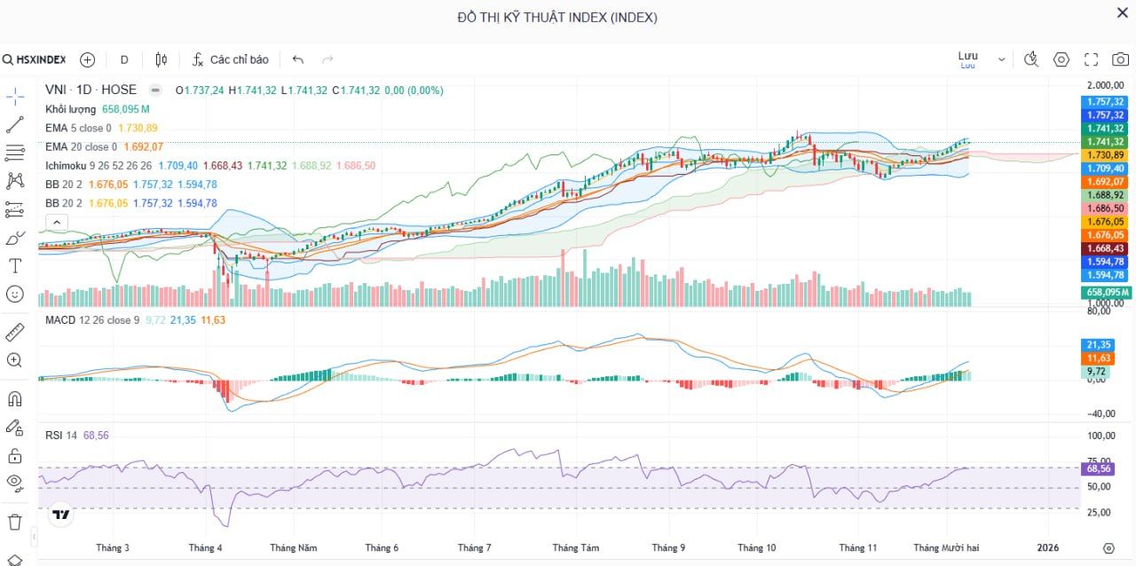
Task: Toggle lock all drawing tools
Action: pos(15,455)
